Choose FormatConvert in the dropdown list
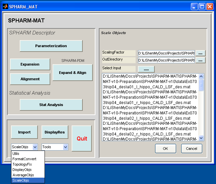 tap(28, 159)
